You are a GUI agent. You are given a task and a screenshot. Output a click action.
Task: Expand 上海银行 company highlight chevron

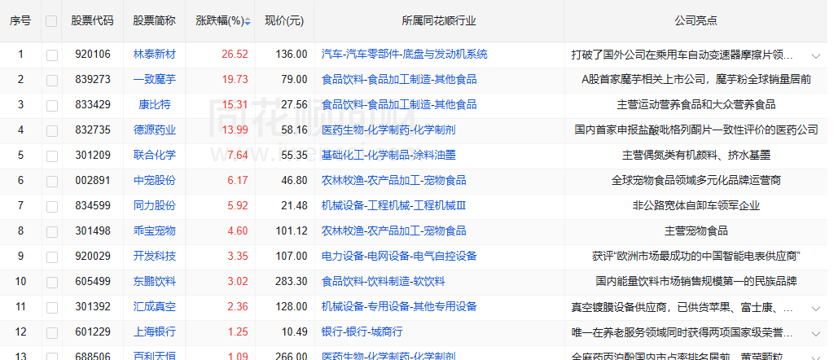tap(815, 333)
